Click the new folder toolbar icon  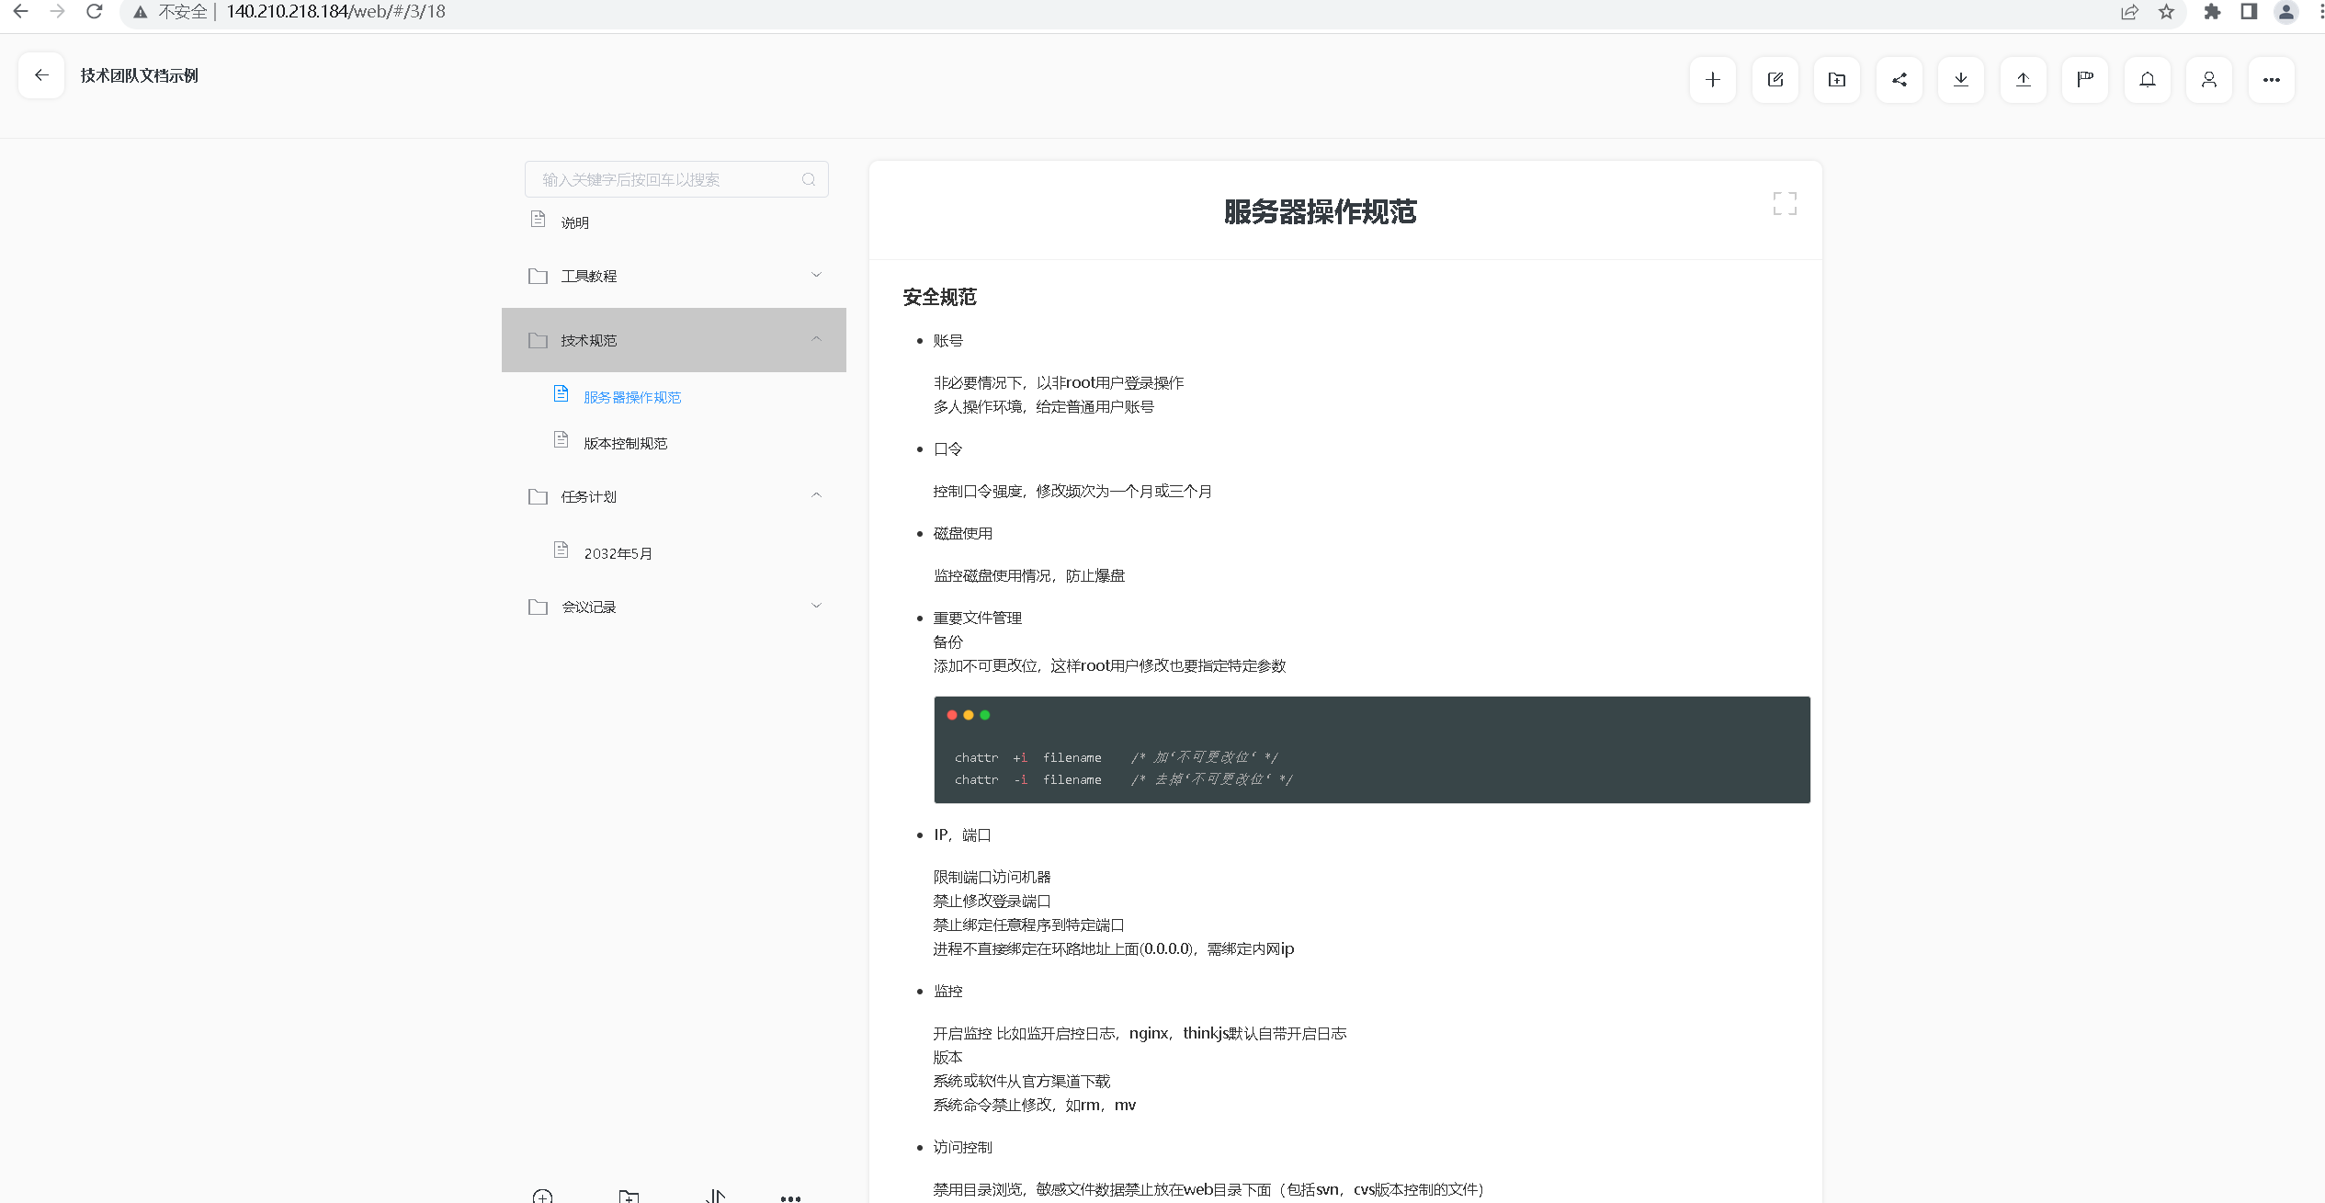[1836, 80]
